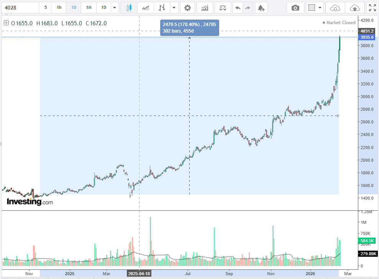Click the H 1683.0 high value
Screen dimensions: 379x279
tap(47, 23)
